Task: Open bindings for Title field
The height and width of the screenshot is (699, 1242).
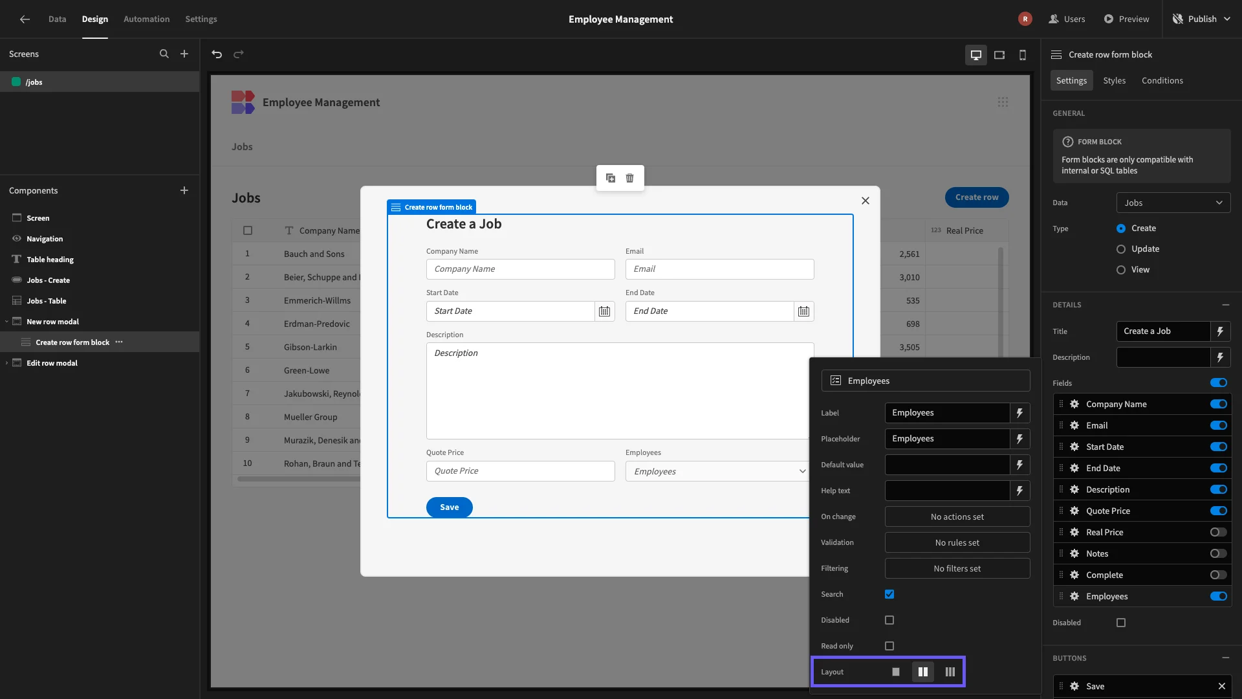Action: tap(1220, 331)
